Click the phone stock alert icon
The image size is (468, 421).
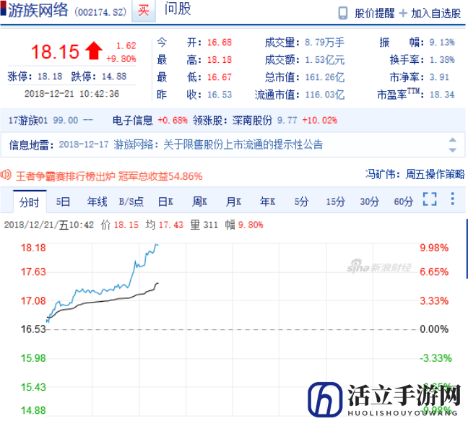click(x=342, y=13)
